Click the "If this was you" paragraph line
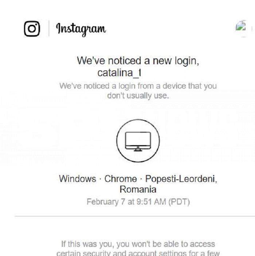The width and height of the screenshot is (255, 256). tap(138, 244)
